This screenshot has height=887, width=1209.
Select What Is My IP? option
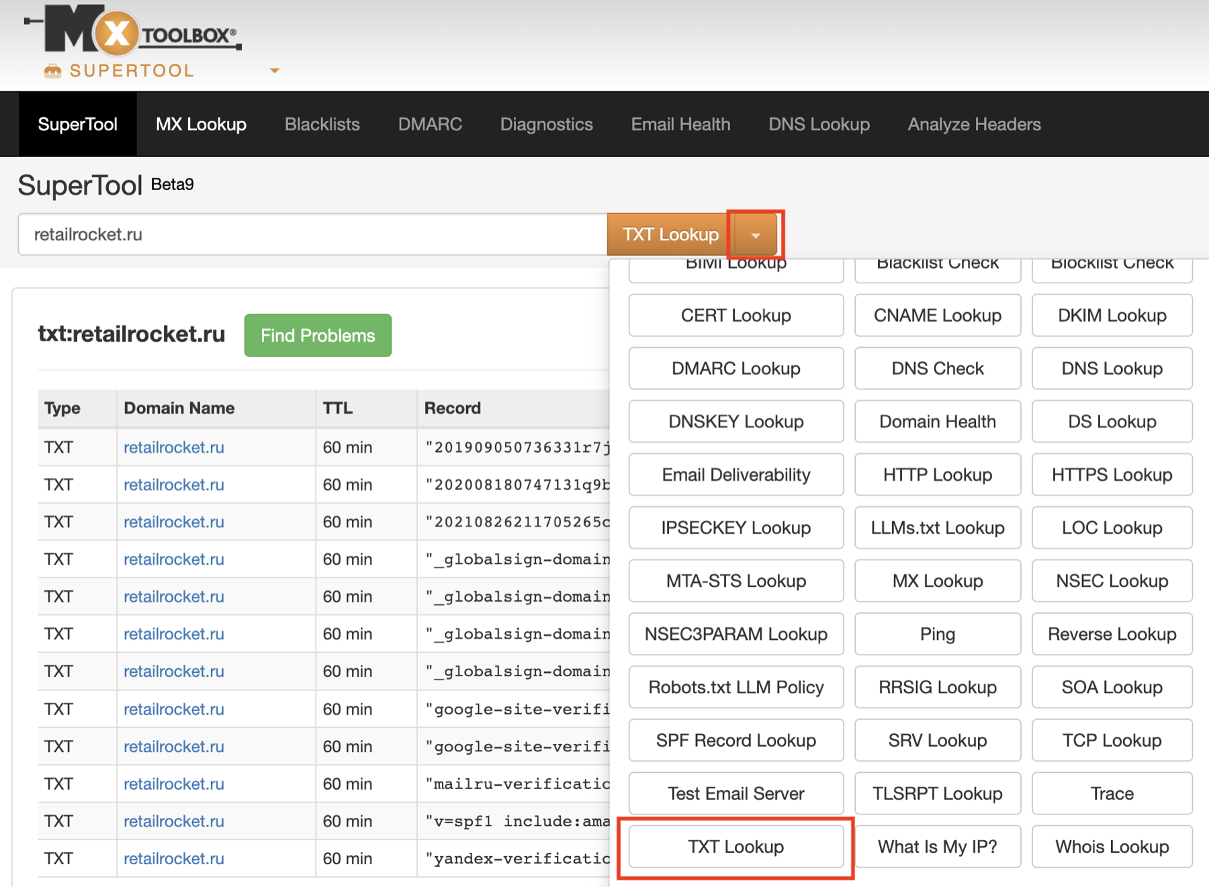pyautogui.click(x=938, y=847)
